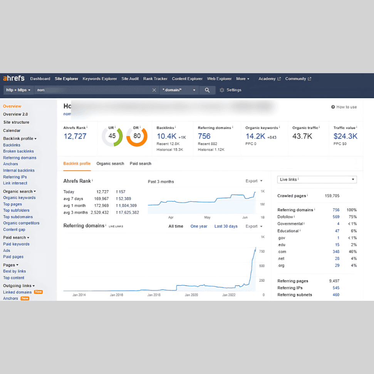
Task: Switch to the Backlink profile tab
Action: coord(77,164)
